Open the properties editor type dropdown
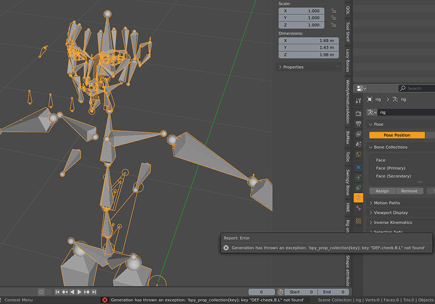This screenshot has width=435, height=304. point(361,88)
